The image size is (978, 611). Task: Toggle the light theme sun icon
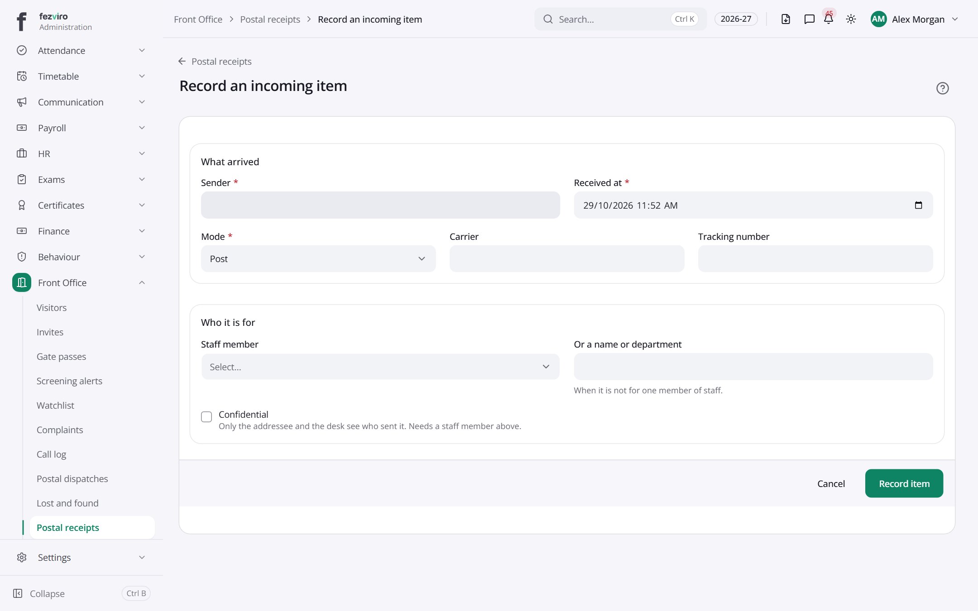click(851, 19)
